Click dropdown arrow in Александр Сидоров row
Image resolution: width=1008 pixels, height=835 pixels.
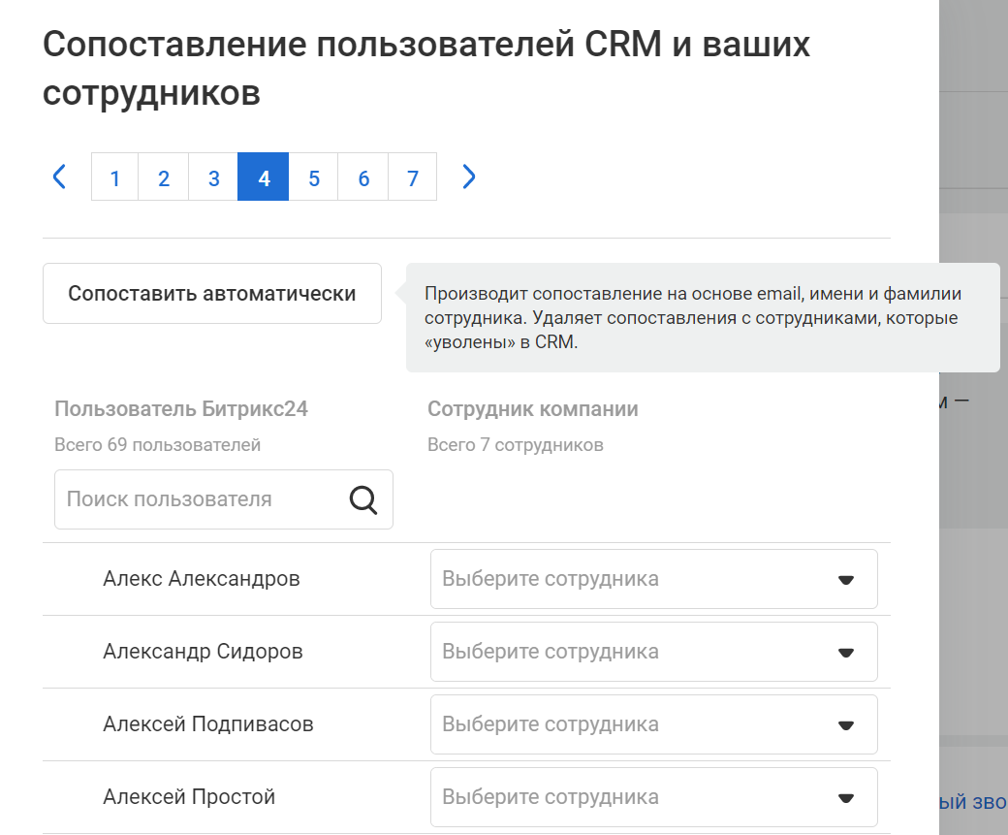pos(845,653)
